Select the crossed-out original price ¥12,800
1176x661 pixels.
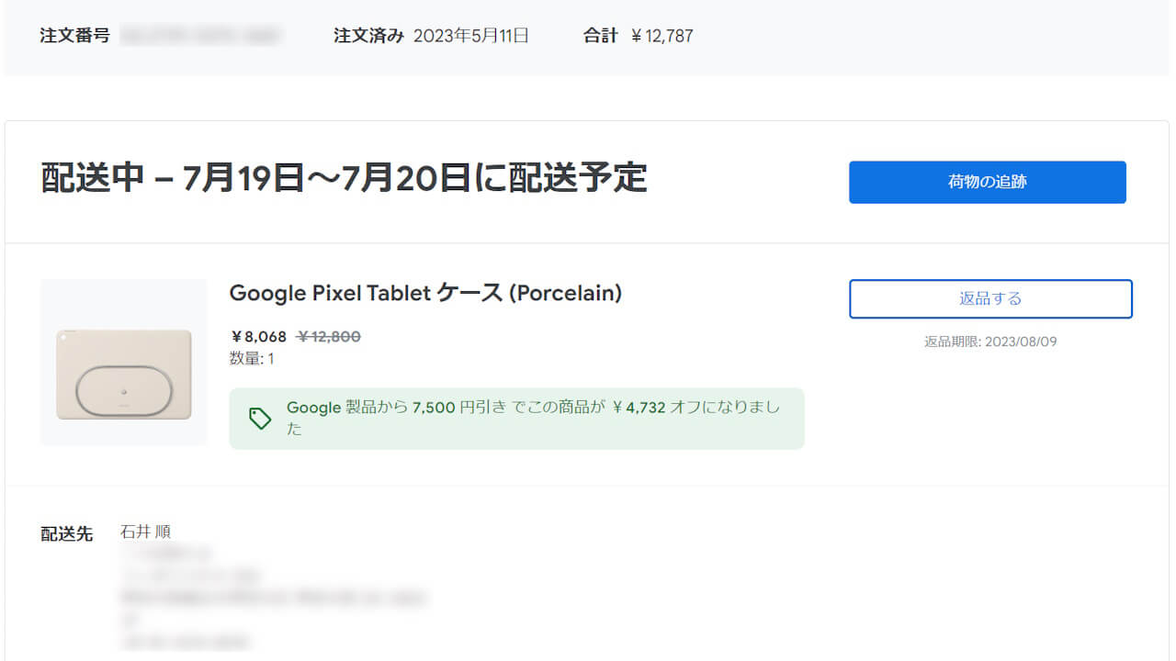(x=330, y=337)
